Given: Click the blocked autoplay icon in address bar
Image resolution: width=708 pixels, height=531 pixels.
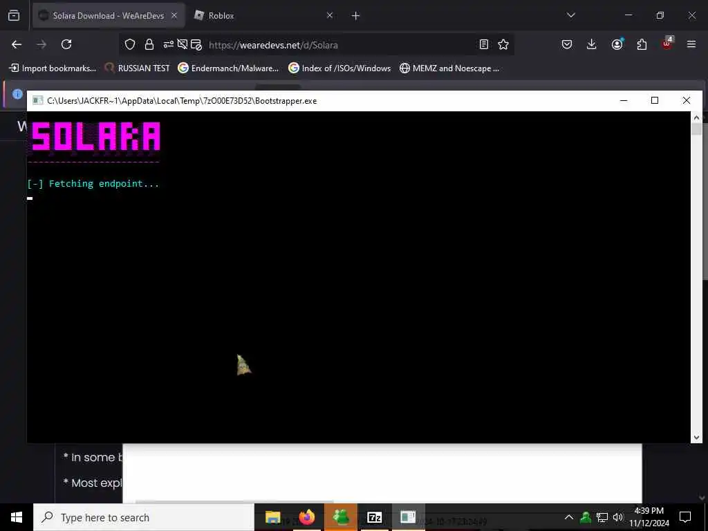Looking at the screenshot, I should [183, 44].
